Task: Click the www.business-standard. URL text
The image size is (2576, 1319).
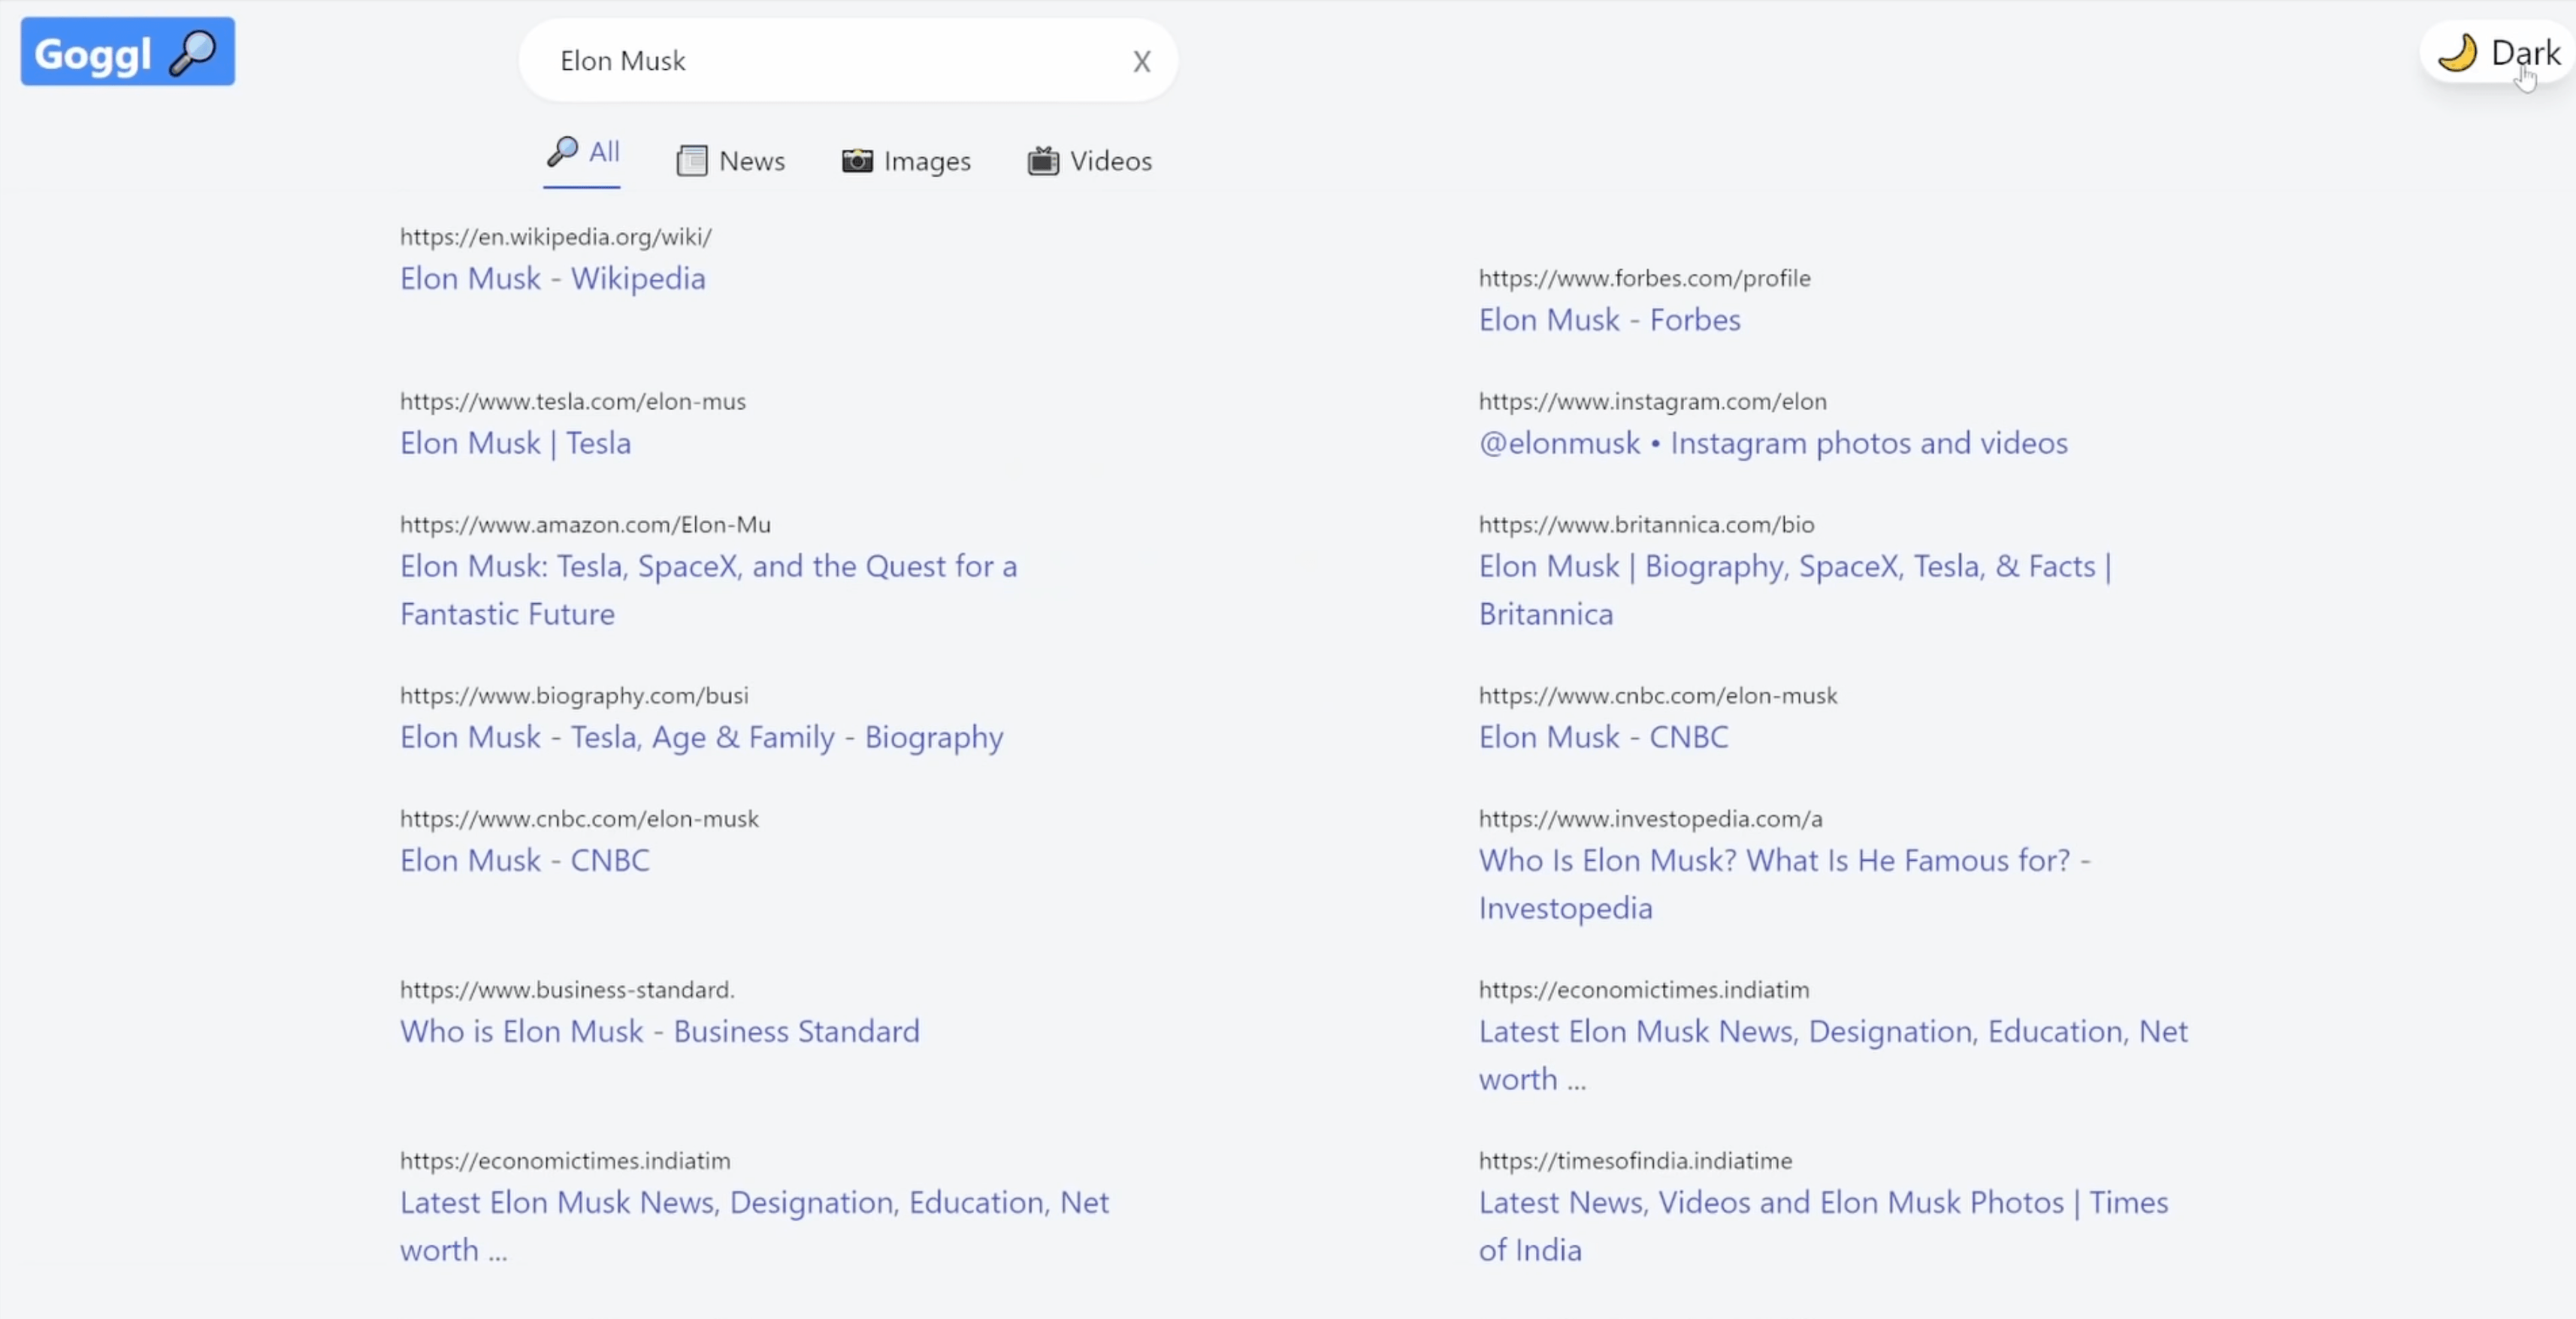Action: click(567, 990)
